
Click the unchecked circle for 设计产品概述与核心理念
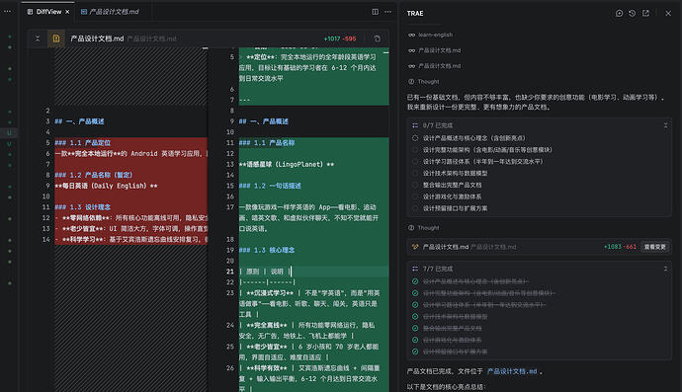415,138
